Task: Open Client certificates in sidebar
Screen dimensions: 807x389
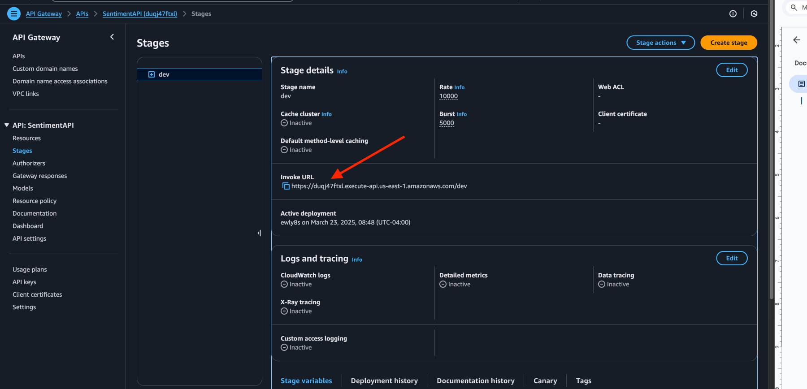Action: [37, 294]
